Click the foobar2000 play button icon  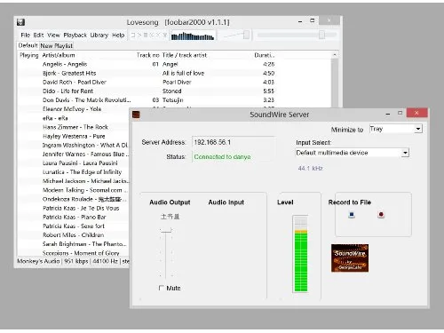point(139,35)
